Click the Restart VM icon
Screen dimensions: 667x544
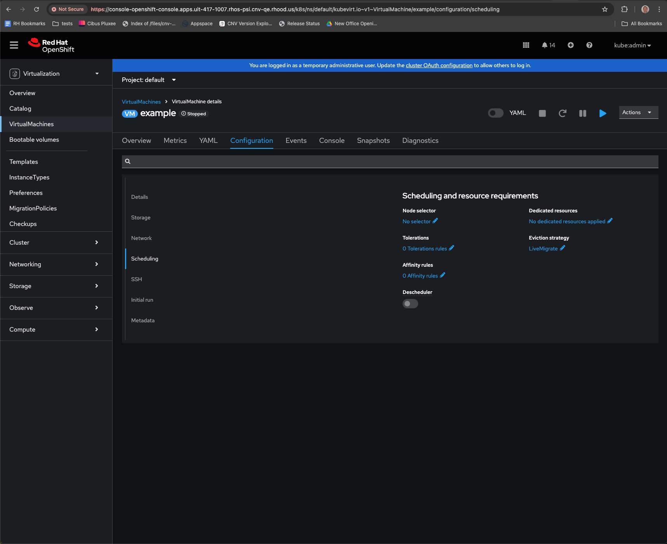pos(562,113)
